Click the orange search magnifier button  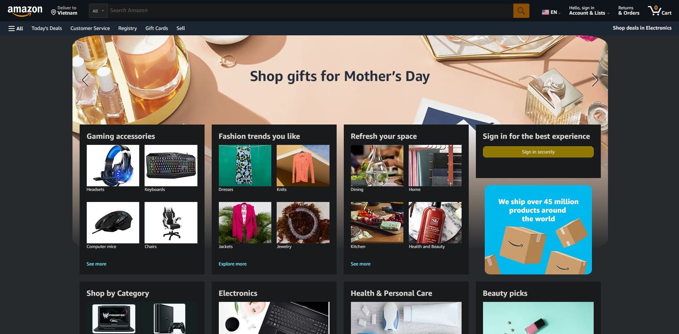[x=521, y=11]
